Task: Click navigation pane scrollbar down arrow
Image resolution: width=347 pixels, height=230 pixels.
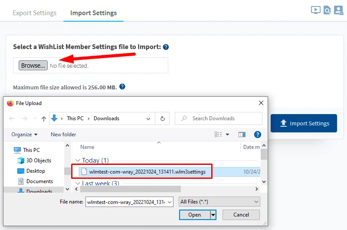Action: (68, 189)
